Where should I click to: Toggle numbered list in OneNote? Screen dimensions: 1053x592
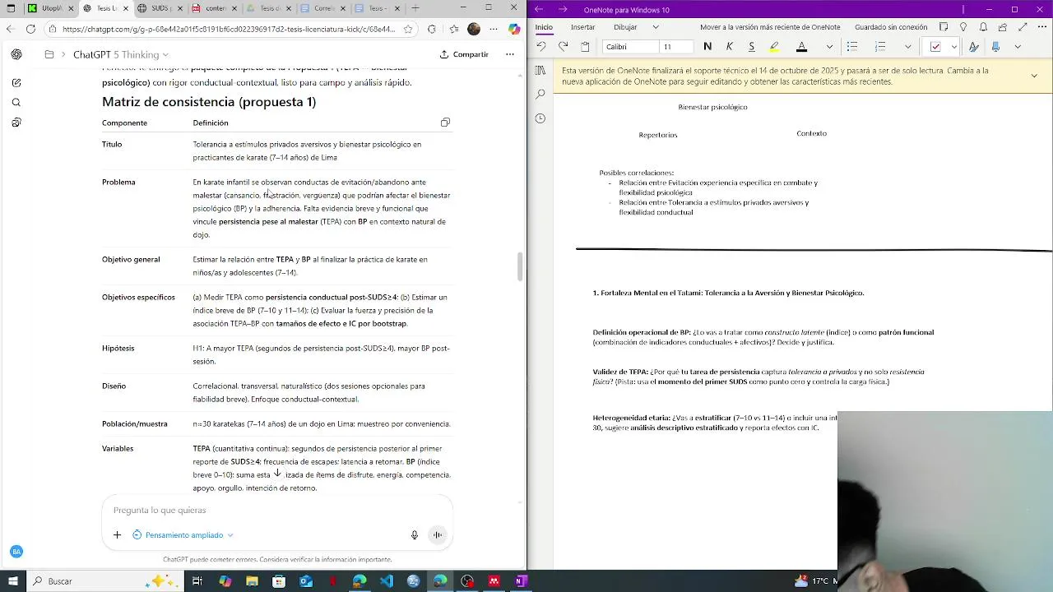pos(880,47)
